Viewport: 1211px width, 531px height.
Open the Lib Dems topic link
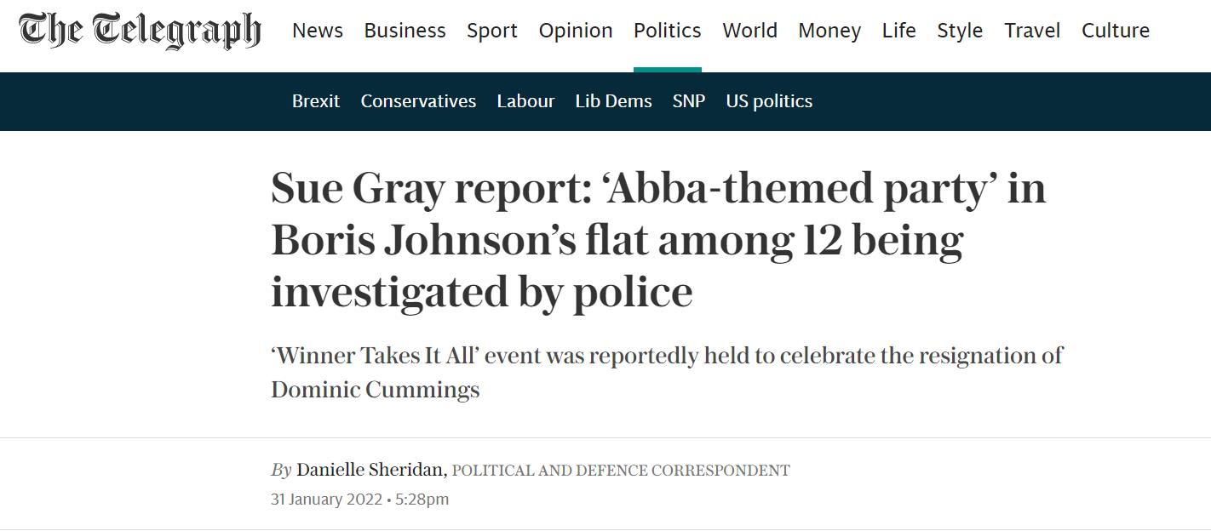(613, 101)
